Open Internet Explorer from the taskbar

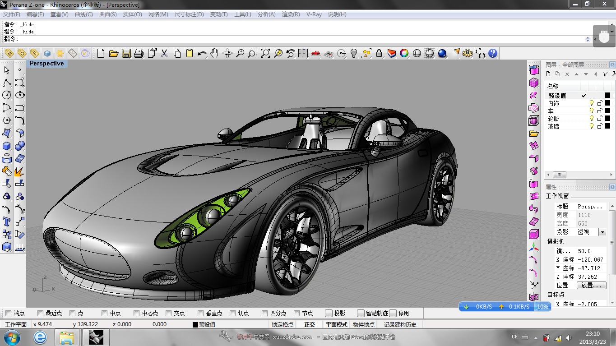tap(40, 337)
